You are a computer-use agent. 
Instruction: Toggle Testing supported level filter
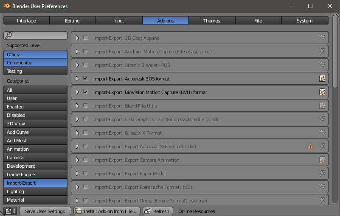(x=35, y=71)
